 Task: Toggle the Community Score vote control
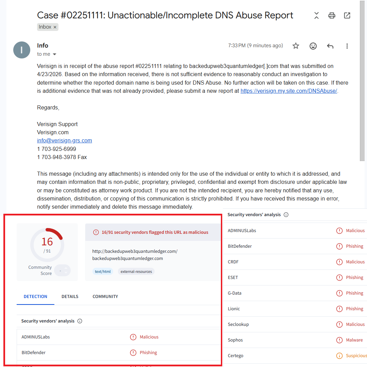[63, 270]
